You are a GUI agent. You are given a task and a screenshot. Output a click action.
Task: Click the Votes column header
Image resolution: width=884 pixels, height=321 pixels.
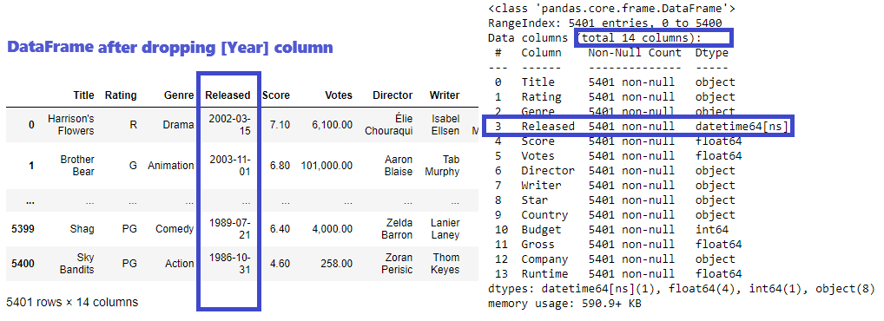[339, 95]
